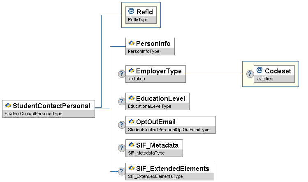The width and height of the screenshot is (308, 182).
Task: Click the Codeset attribute @ icon
Action: click(x=259, y=70)
